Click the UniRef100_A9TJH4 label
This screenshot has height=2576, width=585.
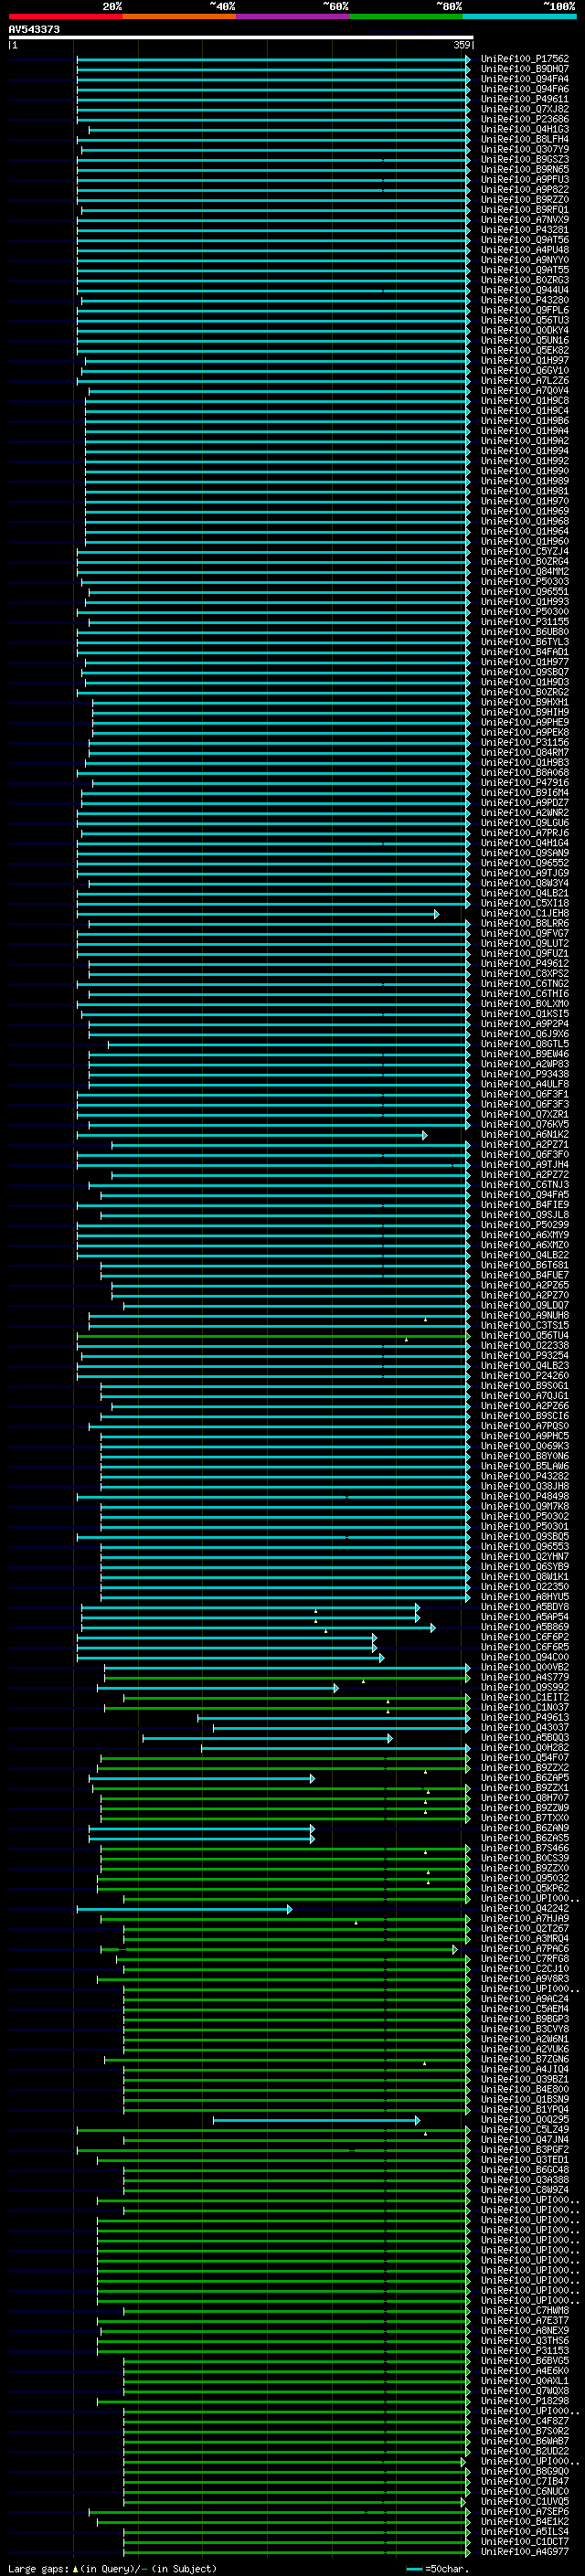(524, 1165)
